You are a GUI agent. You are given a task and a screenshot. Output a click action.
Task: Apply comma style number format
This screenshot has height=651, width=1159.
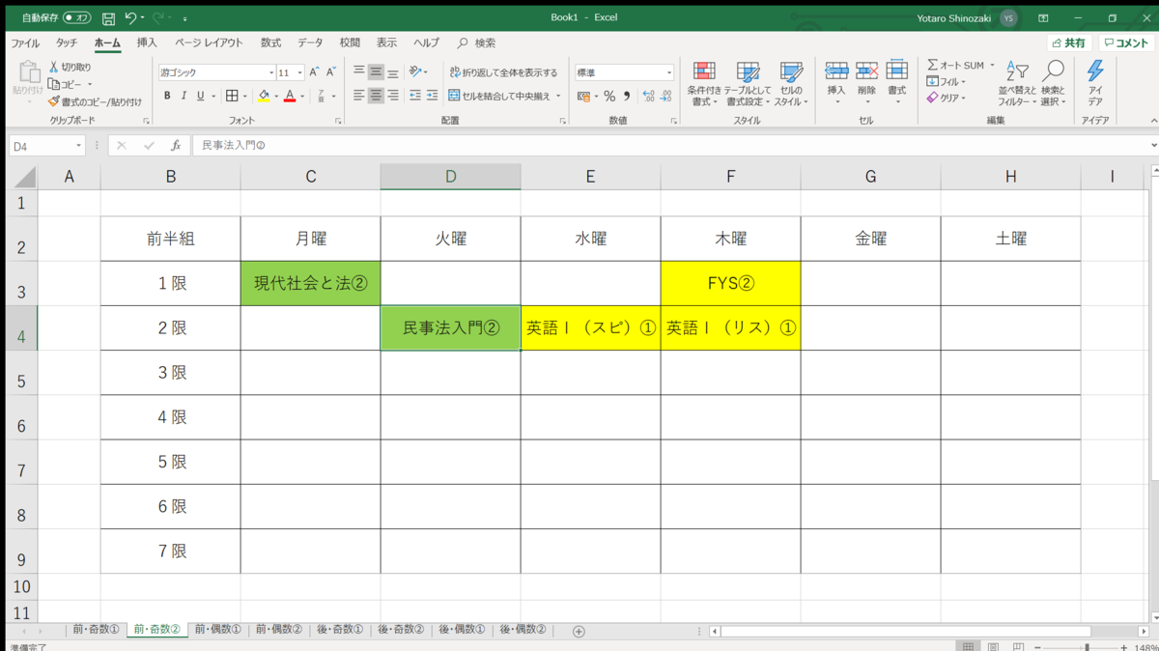pyautogui.click(x=627, y=97)
